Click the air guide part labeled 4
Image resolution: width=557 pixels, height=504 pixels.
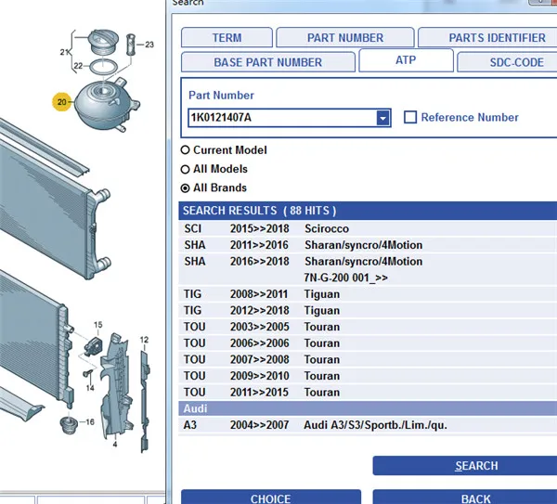pos(115,385)
